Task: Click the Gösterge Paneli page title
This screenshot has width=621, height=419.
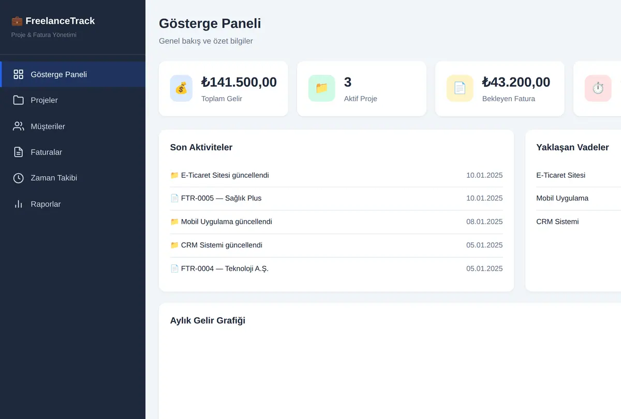Action: pyautogui.click(x=210, y=23)
